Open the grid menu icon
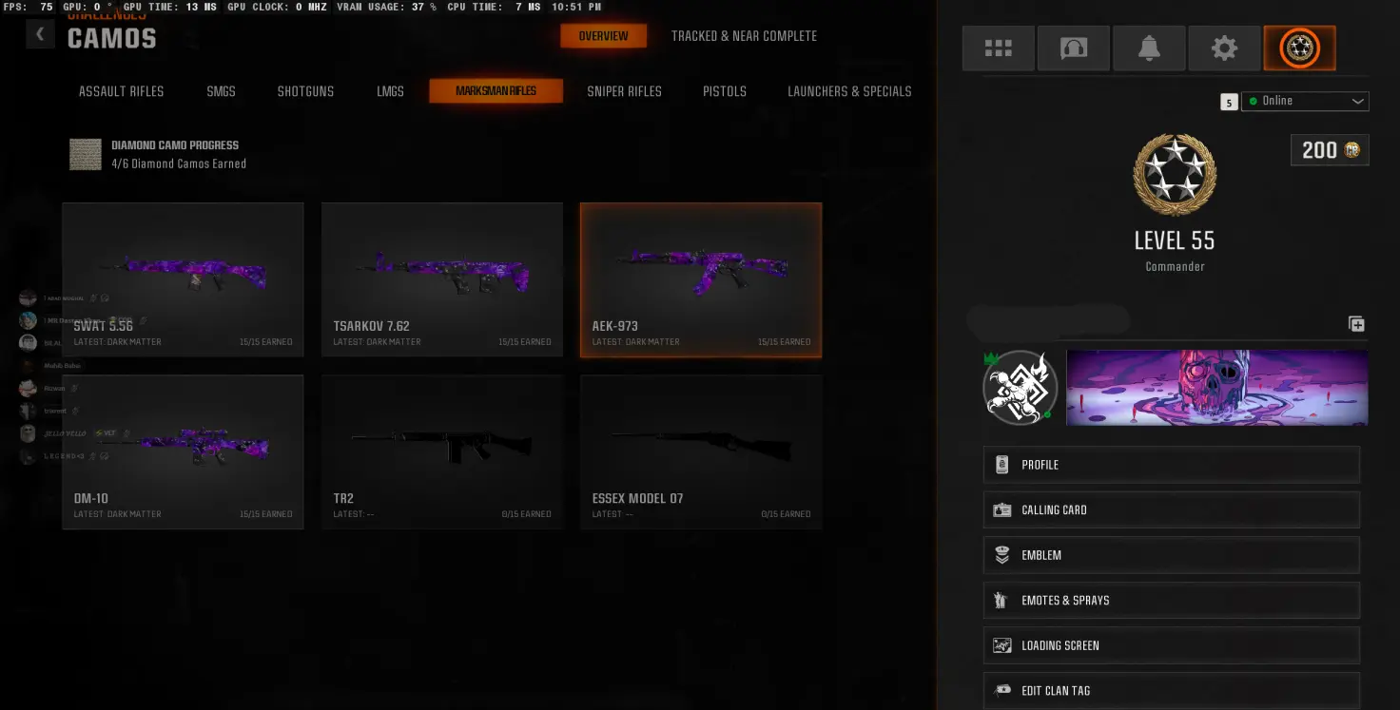1400x710 pixels. 998,48
